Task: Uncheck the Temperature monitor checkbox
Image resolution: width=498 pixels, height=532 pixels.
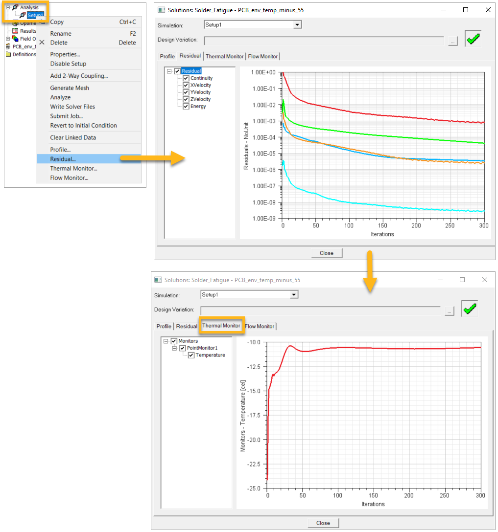Action: click(191, 355)
